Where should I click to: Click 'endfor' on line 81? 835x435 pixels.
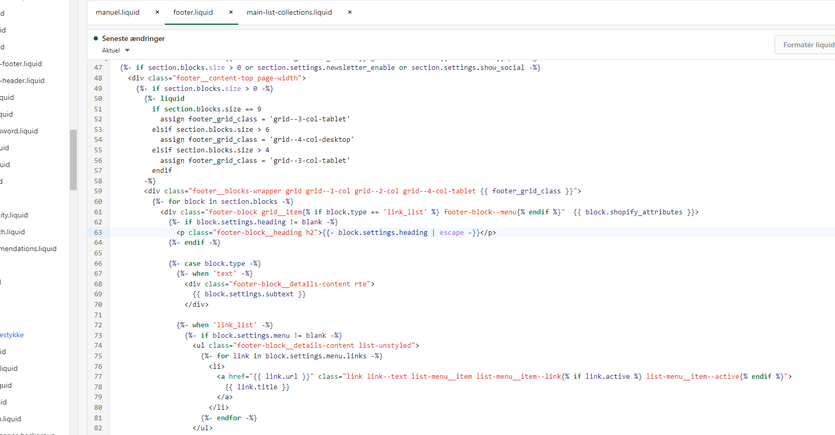click(229, 418)
